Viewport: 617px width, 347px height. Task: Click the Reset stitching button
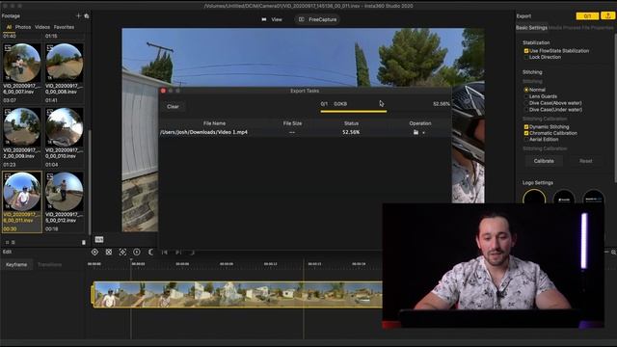tap(585, 161)
